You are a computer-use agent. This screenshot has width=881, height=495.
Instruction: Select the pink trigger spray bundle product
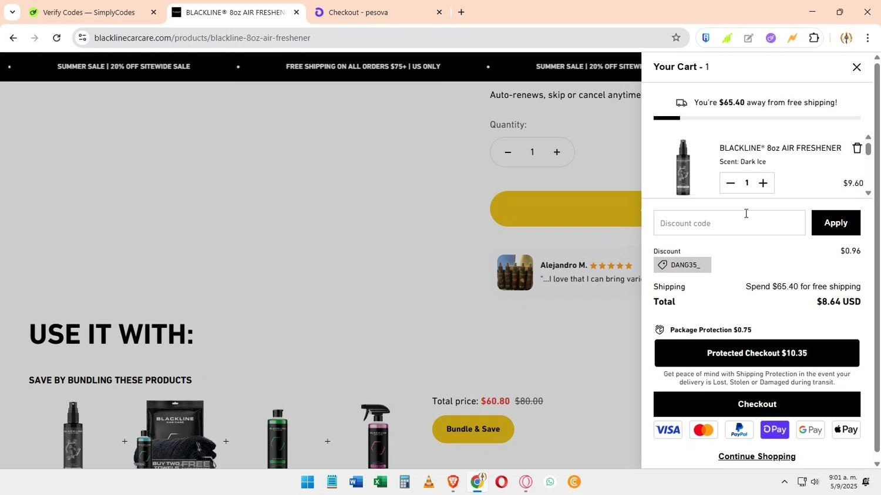click(377, 436)
